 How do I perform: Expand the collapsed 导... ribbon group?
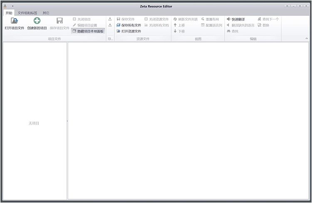[x=110, y=39]
